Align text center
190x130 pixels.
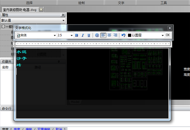pos(109,35)
